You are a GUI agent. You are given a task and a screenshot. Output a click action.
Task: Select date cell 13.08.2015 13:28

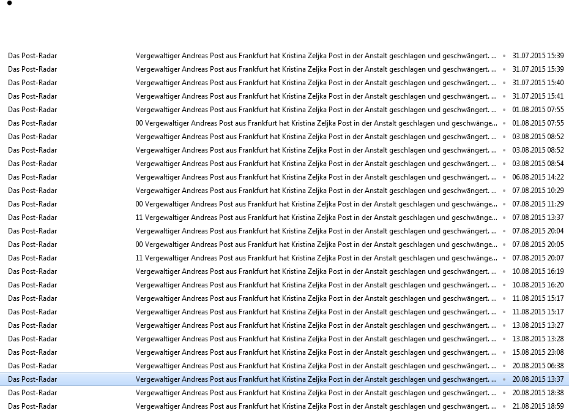pos(538,339)
